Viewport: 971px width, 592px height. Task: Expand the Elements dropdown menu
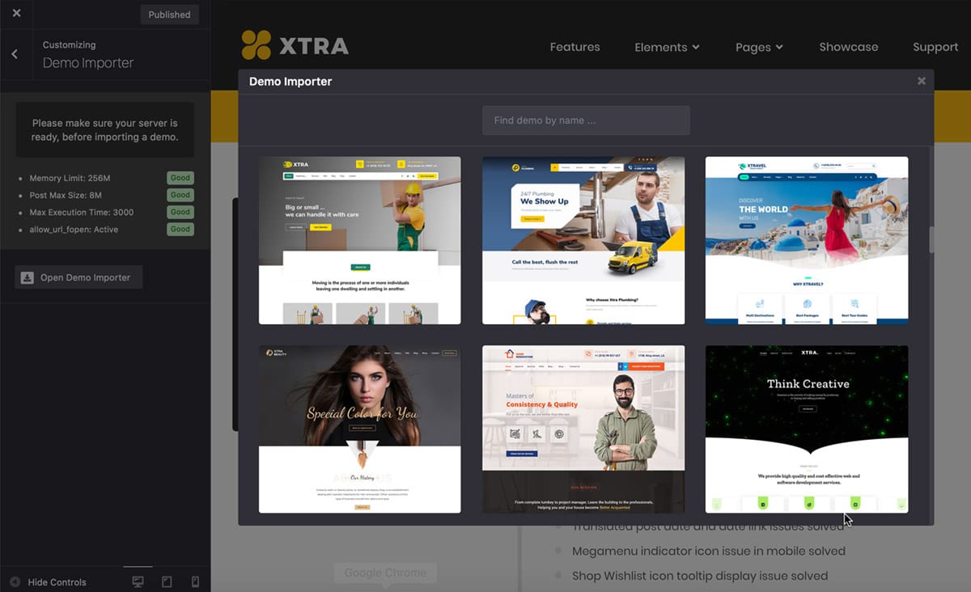(667, 47)
